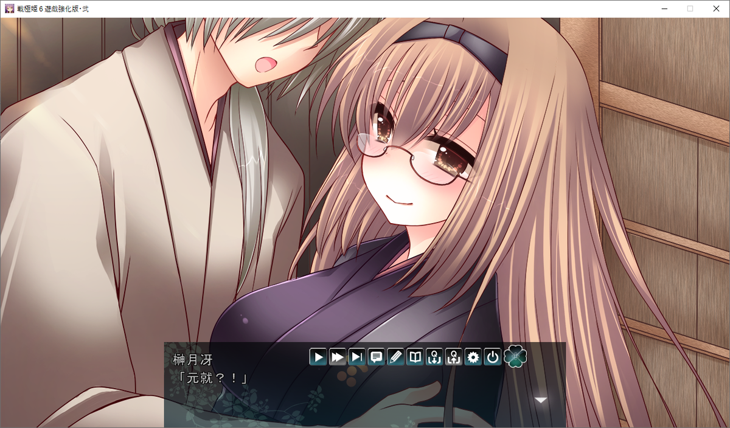730x428 pixels.
Task: Quick save with the Q down-arrow icon
Action: pyautogui.click(x=434, y=357)
